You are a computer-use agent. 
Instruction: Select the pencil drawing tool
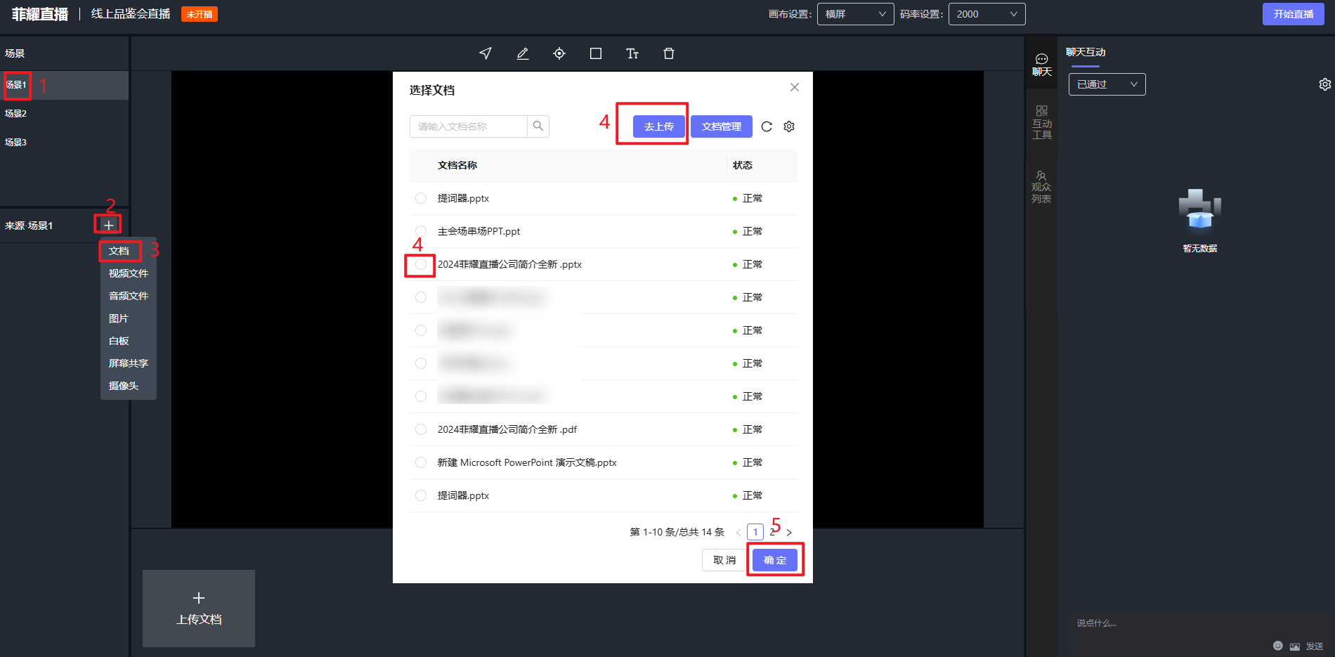(x=523, y=53)
